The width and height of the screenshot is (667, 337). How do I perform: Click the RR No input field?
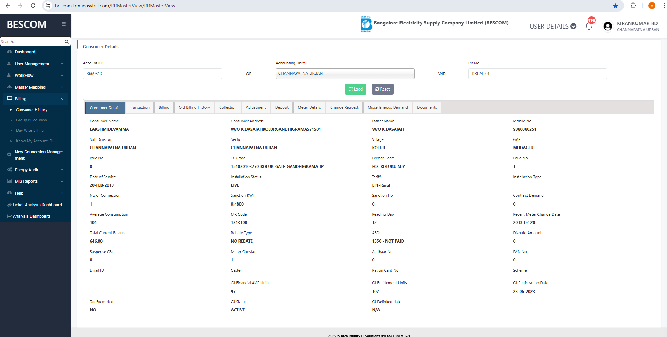[x=537, y=74]
